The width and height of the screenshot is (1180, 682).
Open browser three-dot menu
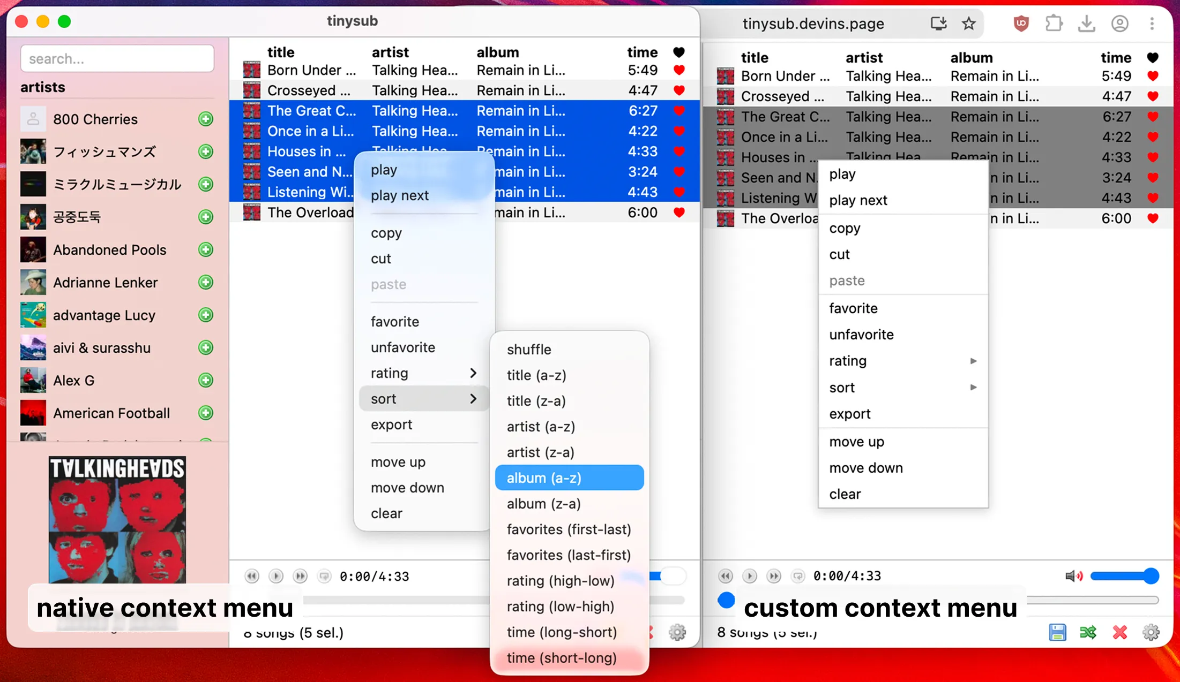pyautogui.click(x=1152, y=24)
